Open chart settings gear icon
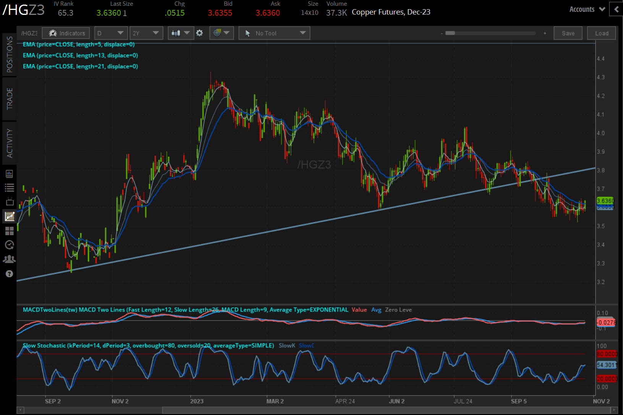This screenshot has height=415, width=623. click(x=199, y=33)
